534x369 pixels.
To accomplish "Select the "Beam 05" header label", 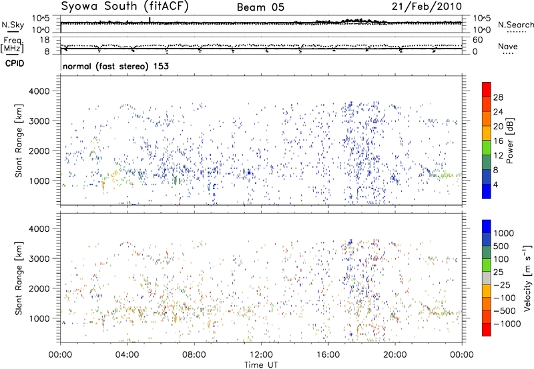I will (x=260, y=7).
